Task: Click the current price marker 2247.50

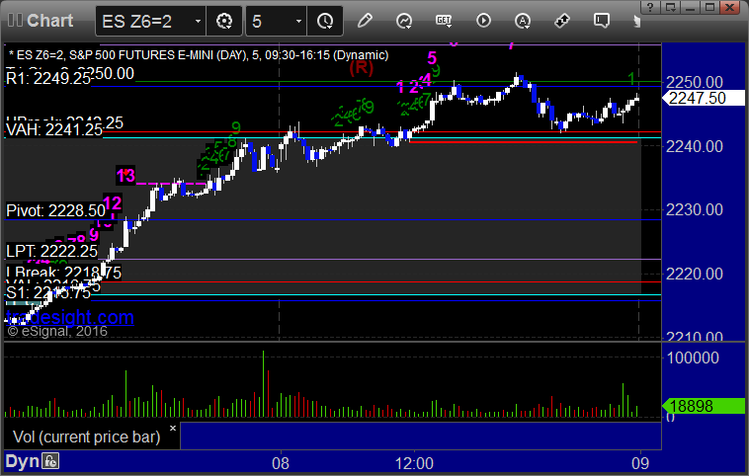Action: 704,98
